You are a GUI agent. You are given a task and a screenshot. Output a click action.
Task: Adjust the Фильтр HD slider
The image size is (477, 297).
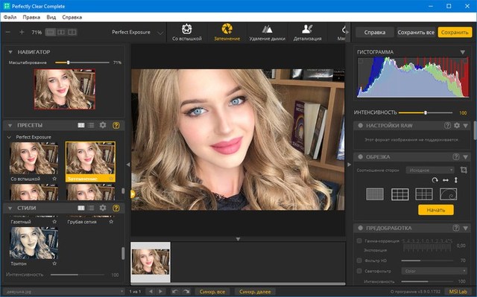427,261
